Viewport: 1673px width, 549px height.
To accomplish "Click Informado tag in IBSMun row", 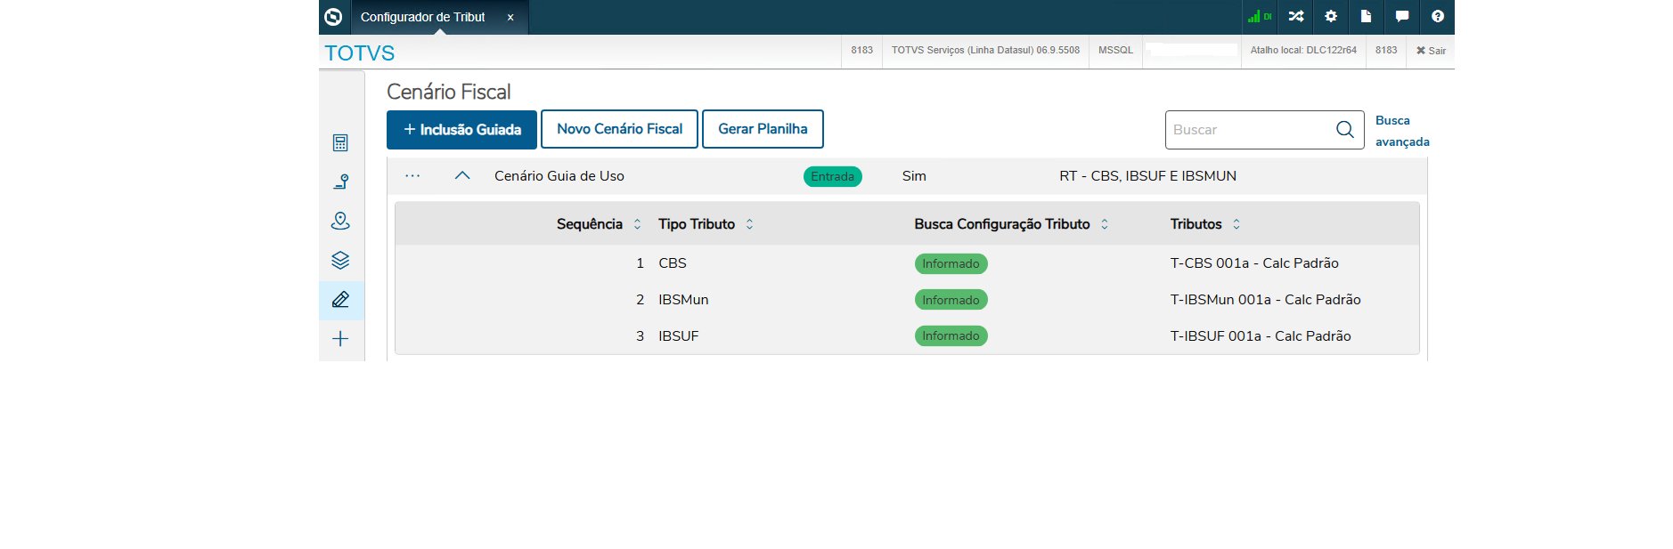I will click(951, 300).
